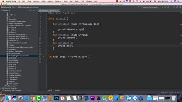The width and height of the screenshot is (182, 102).
Task: Run with Coverage from the toolbar
Action: (168, 7)
